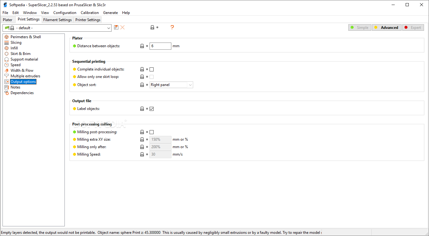Open help via orange question mark icon

[172, 27]
